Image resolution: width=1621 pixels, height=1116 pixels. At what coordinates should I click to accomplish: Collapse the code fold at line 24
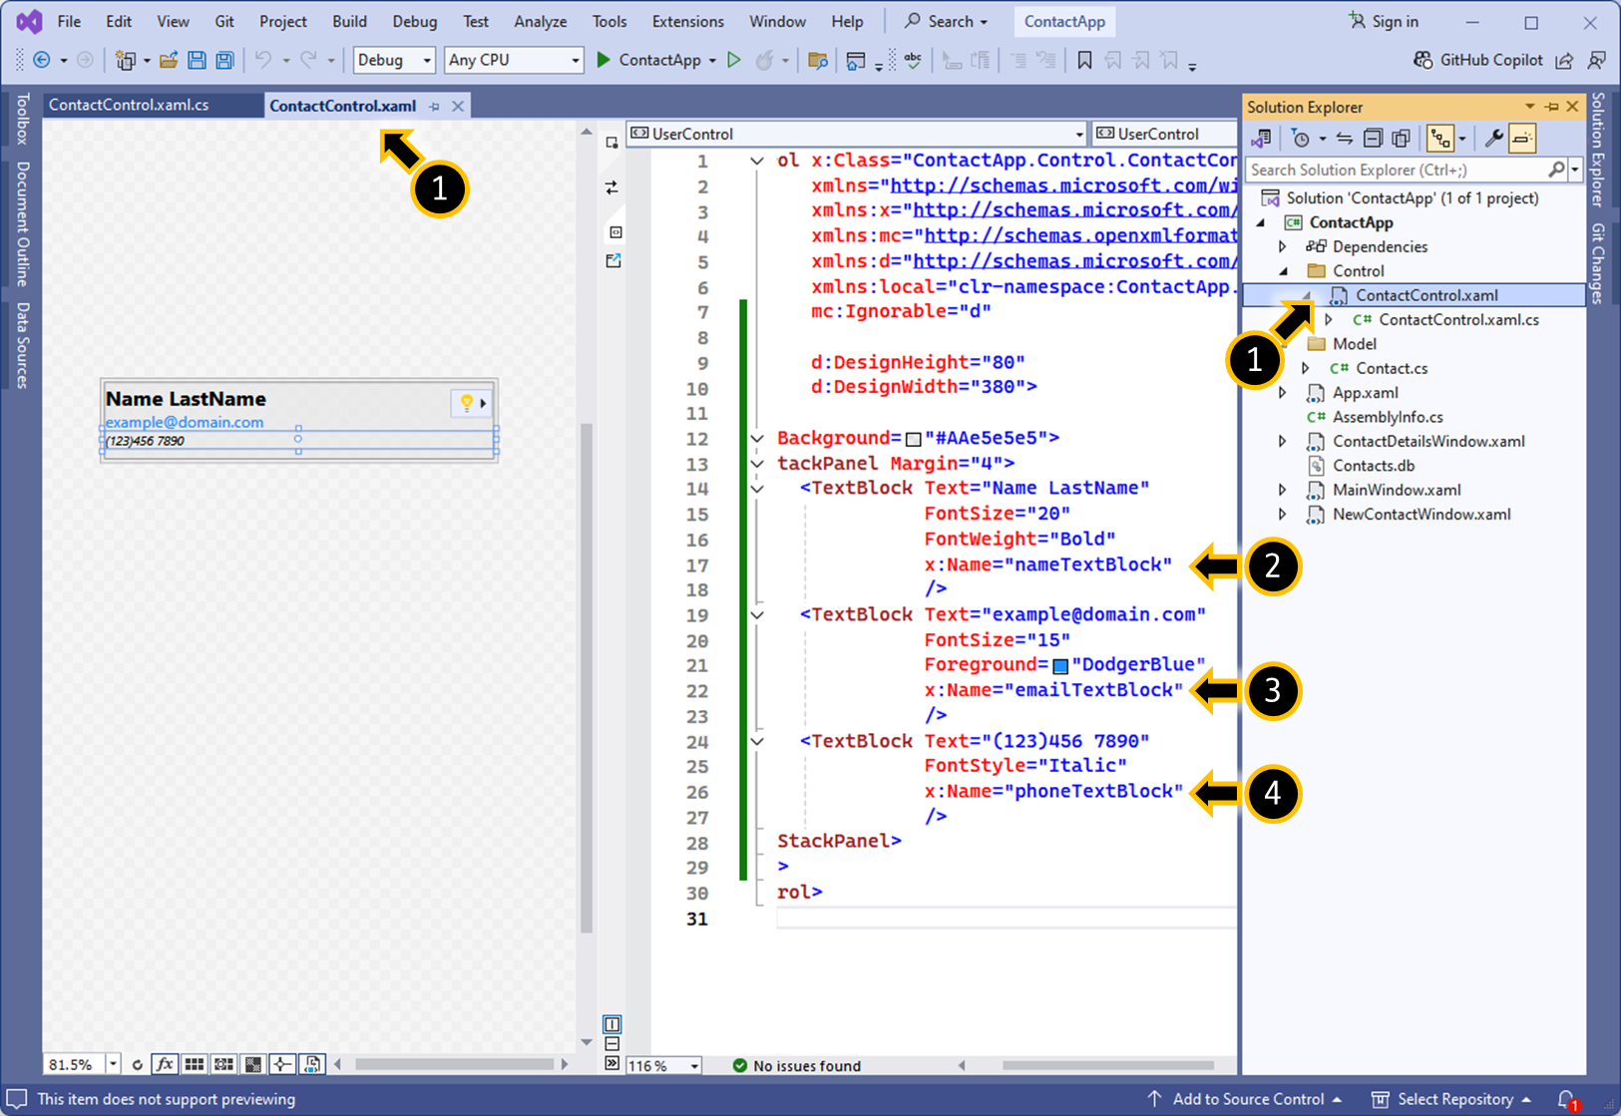[757, 741]
